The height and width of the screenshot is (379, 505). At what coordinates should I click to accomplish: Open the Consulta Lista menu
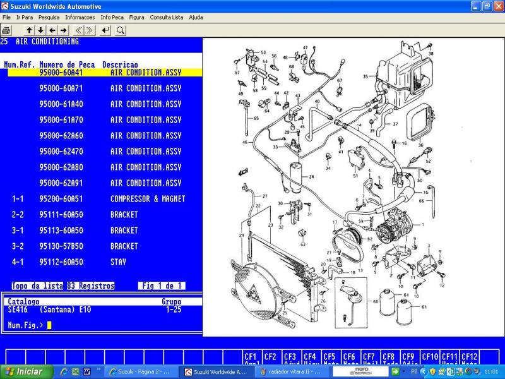coord(167,18)
